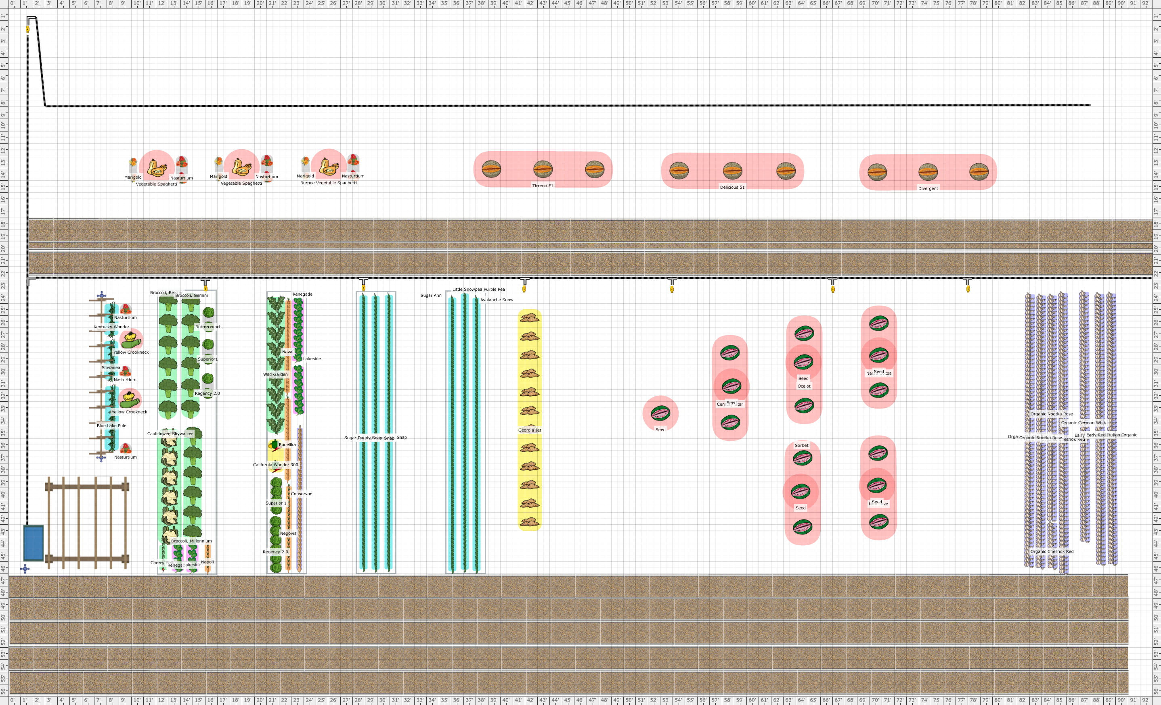Select the blue hose connector below the water tank
This screenshot has width=1161, height=705.
pos(25,569)
